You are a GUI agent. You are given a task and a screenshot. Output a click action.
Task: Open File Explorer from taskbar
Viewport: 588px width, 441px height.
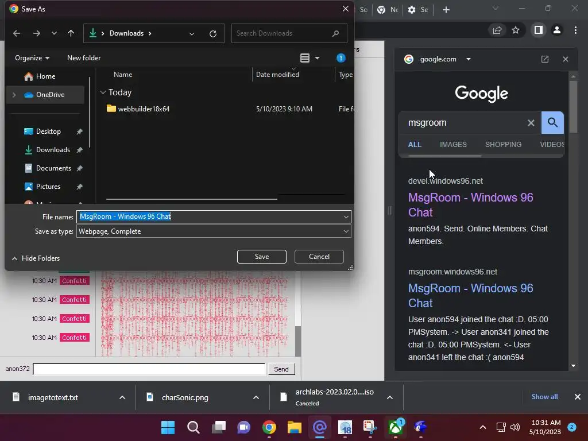click(x=295, y=427)
